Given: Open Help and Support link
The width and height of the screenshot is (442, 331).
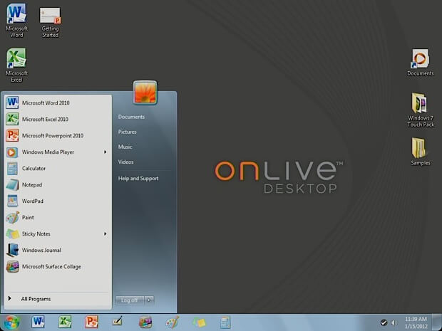Looking at the screenshot, I should pos(138,179).
